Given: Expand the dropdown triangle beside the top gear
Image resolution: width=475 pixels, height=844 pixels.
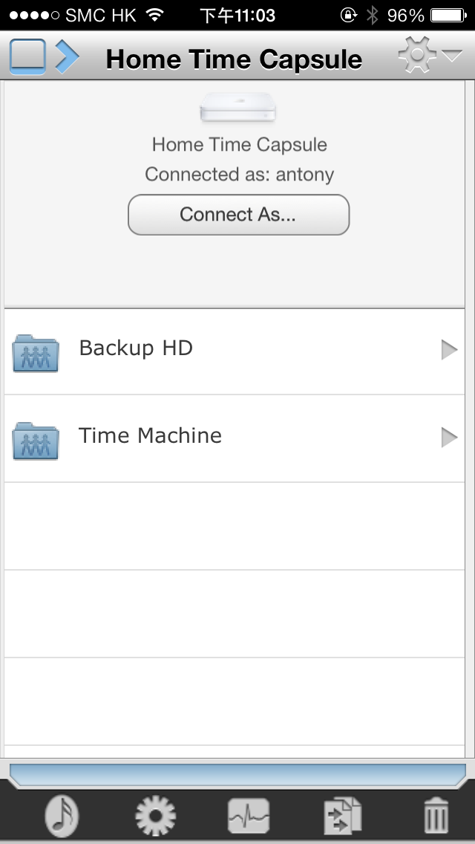Looking at the screenshot, I should point(452,56).
